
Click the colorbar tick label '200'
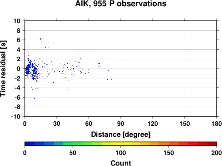click(x=217, y=153)
